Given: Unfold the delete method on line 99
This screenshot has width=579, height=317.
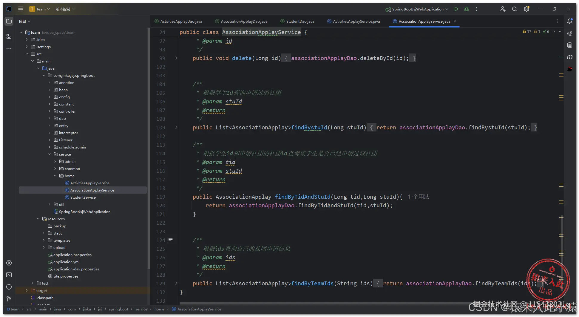Looking at the screenshot, I should pos(176,58).
